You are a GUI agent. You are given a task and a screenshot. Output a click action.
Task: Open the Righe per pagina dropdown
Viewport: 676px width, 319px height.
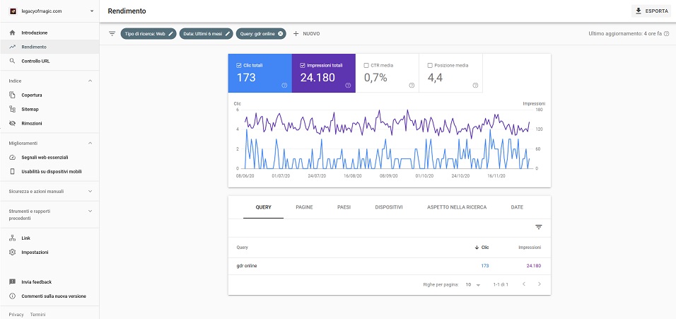tap(472, 284)
